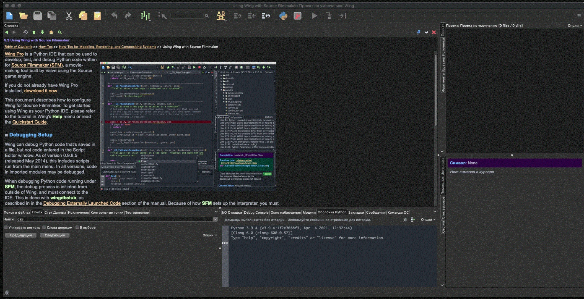Follow the Quickstart Guide link
The image size is (584, 299).
[29, 122]
